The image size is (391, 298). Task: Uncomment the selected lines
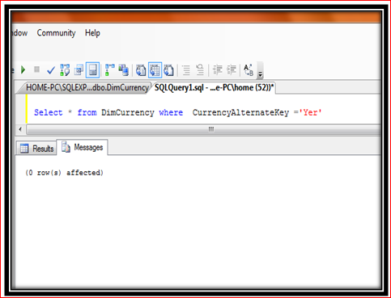pyautogui.click(x=200, y=70)
